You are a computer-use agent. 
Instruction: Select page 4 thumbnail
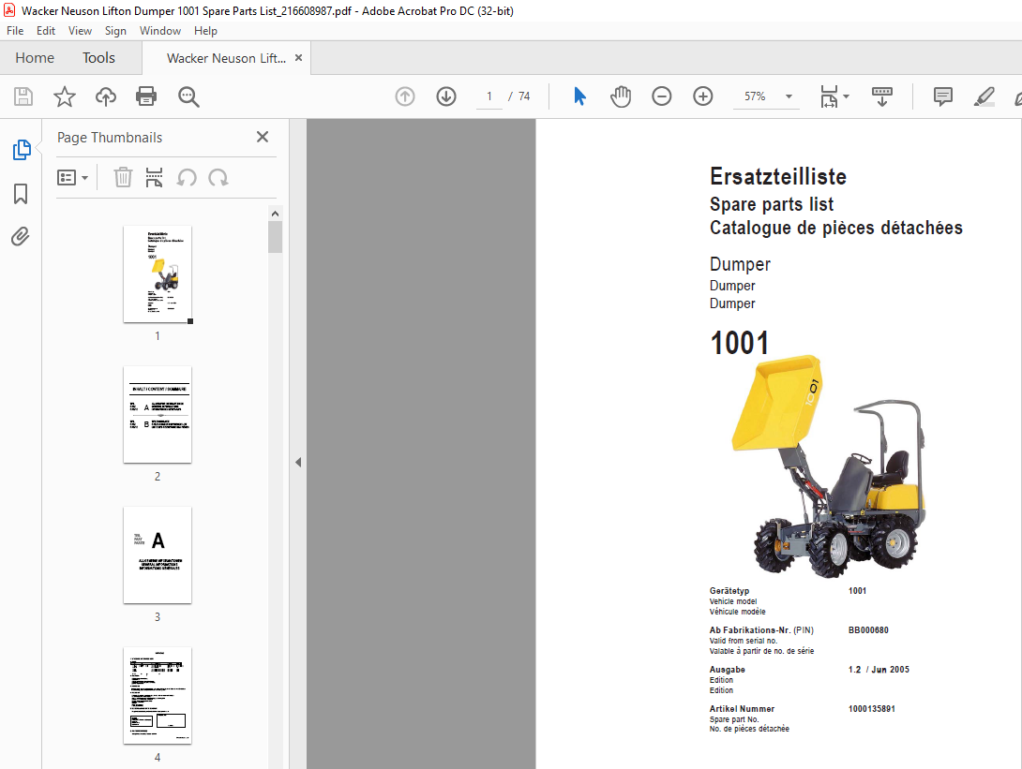tap(158, 695)
